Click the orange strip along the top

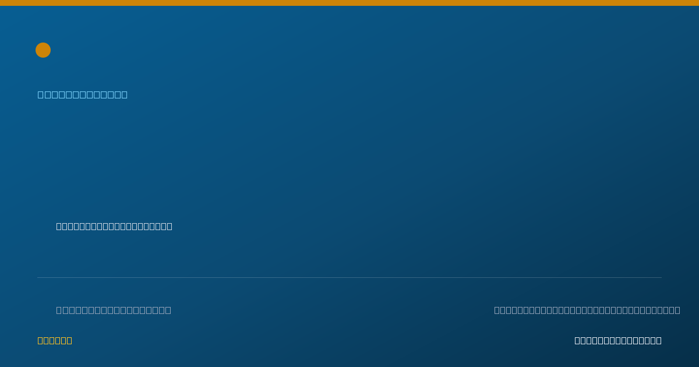[349, 3]
